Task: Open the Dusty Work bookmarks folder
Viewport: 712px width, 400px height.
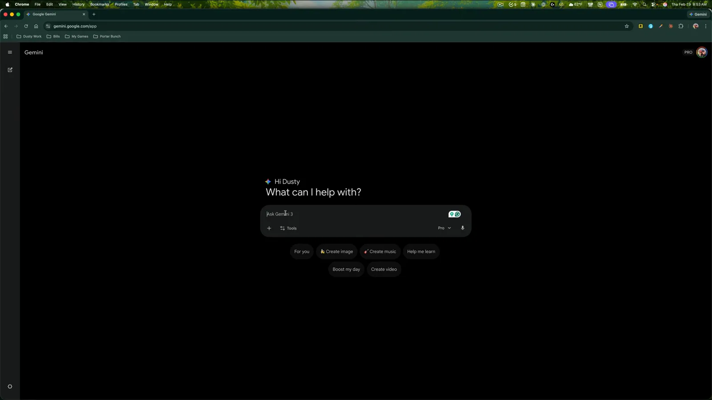Action: coord(29,36)
